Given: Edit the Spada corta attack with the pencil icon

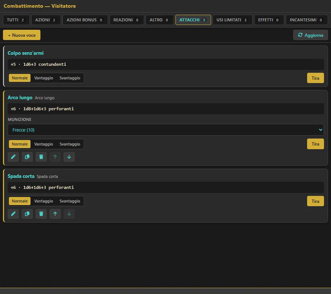Looking at the screenshot, I should (13, 214).
